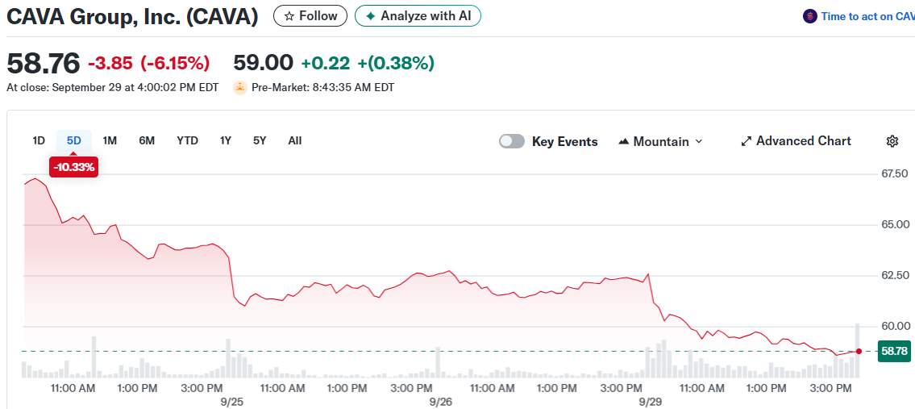Select the 5D range tab
915x409 pixels.
coord(73,141)
